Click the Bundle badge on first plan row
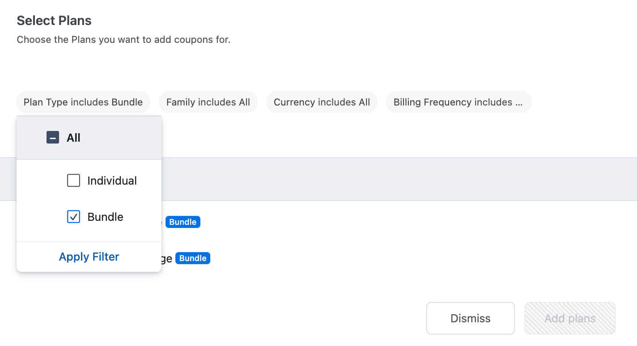 [183, 222]
